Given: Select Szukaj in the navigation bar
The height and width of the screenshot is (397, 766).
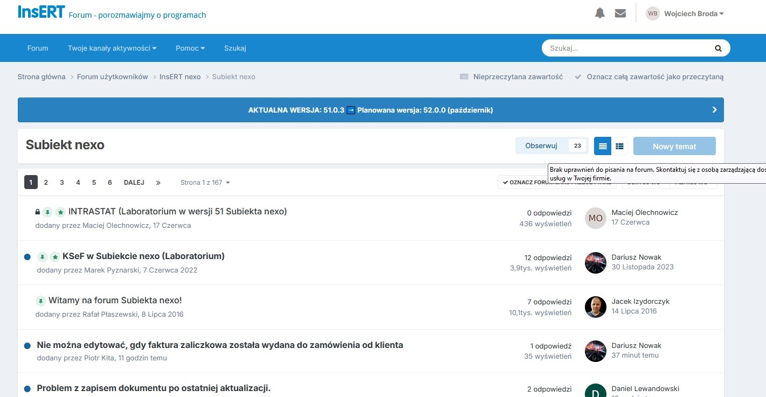Looking at the screenshot, I should click(235, 48).
